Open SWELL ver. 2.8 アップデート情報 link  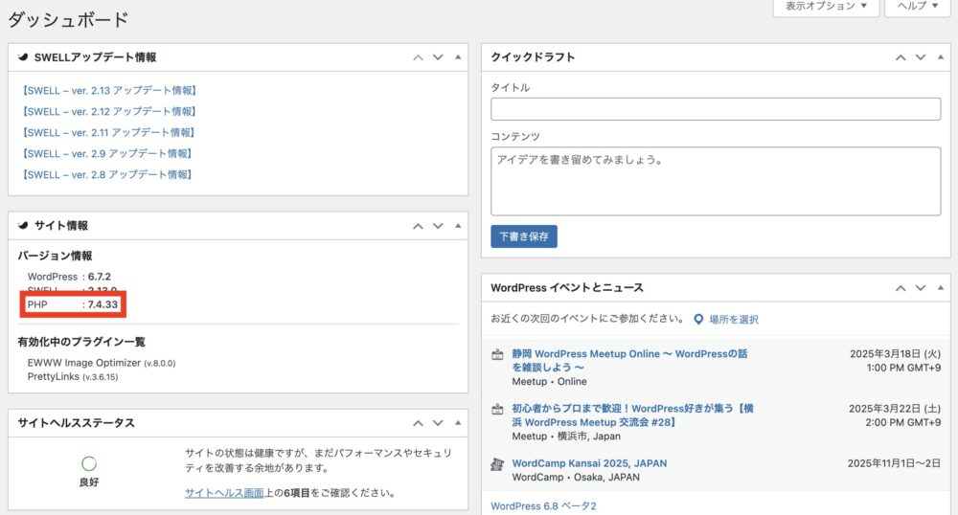(x=107, y=174)
